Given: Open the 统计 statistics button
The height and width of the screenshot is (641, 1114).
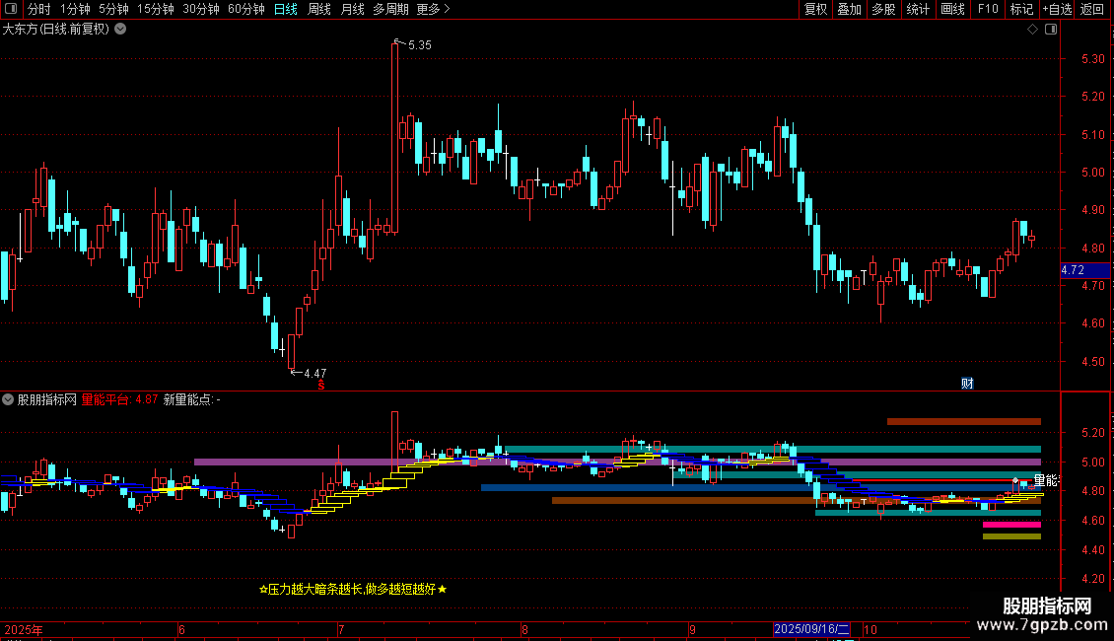Looking at the screenshot, I should pos(918,9).
